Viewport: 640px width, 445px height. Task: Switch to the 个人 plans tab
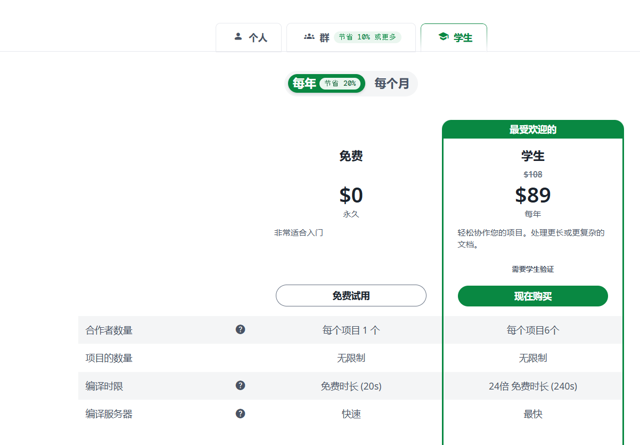pos(258,38)
